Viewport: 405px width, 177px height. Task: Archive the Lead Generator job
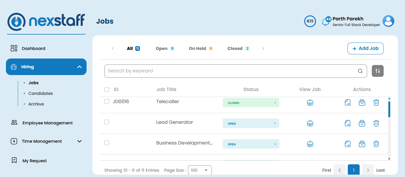362,123
